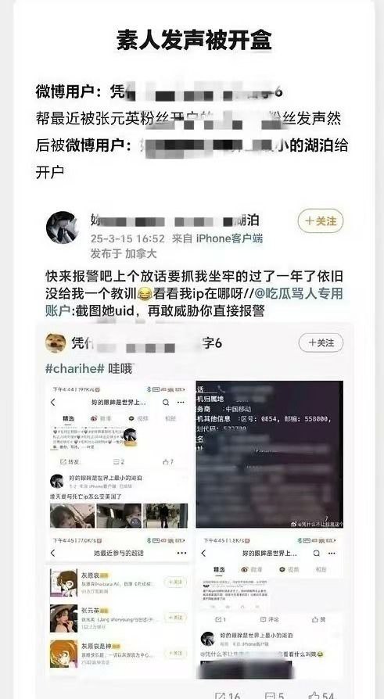Open the 张元英 supertopic entry
Viewport: 384px width, 699px height.
pos(119,618)
